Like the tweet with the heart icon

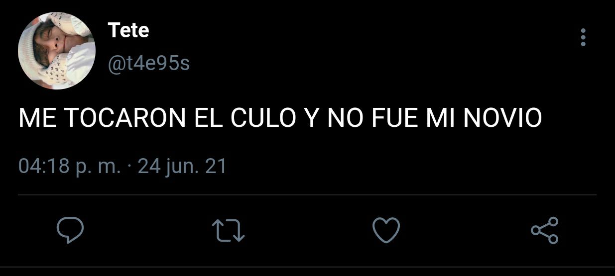coord(386,231)
